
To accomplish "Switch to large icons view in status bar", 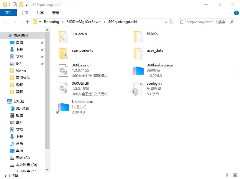I will (235, 175).
